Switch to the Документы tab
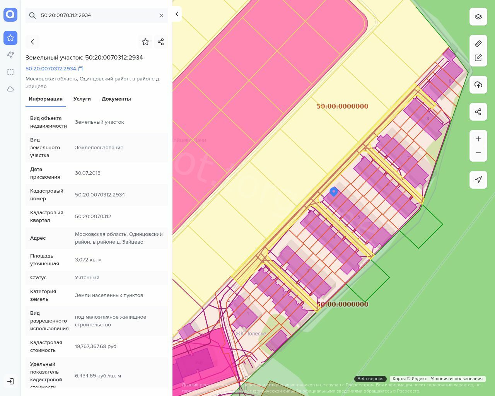495x396 pixels. point(116,99)
